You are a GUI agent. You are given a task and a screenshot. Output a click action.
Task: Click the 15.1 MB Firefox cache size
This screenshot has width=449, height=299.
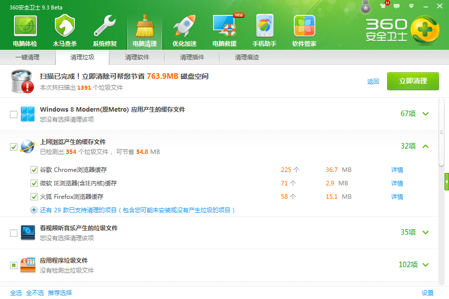[x=338, y=196]
